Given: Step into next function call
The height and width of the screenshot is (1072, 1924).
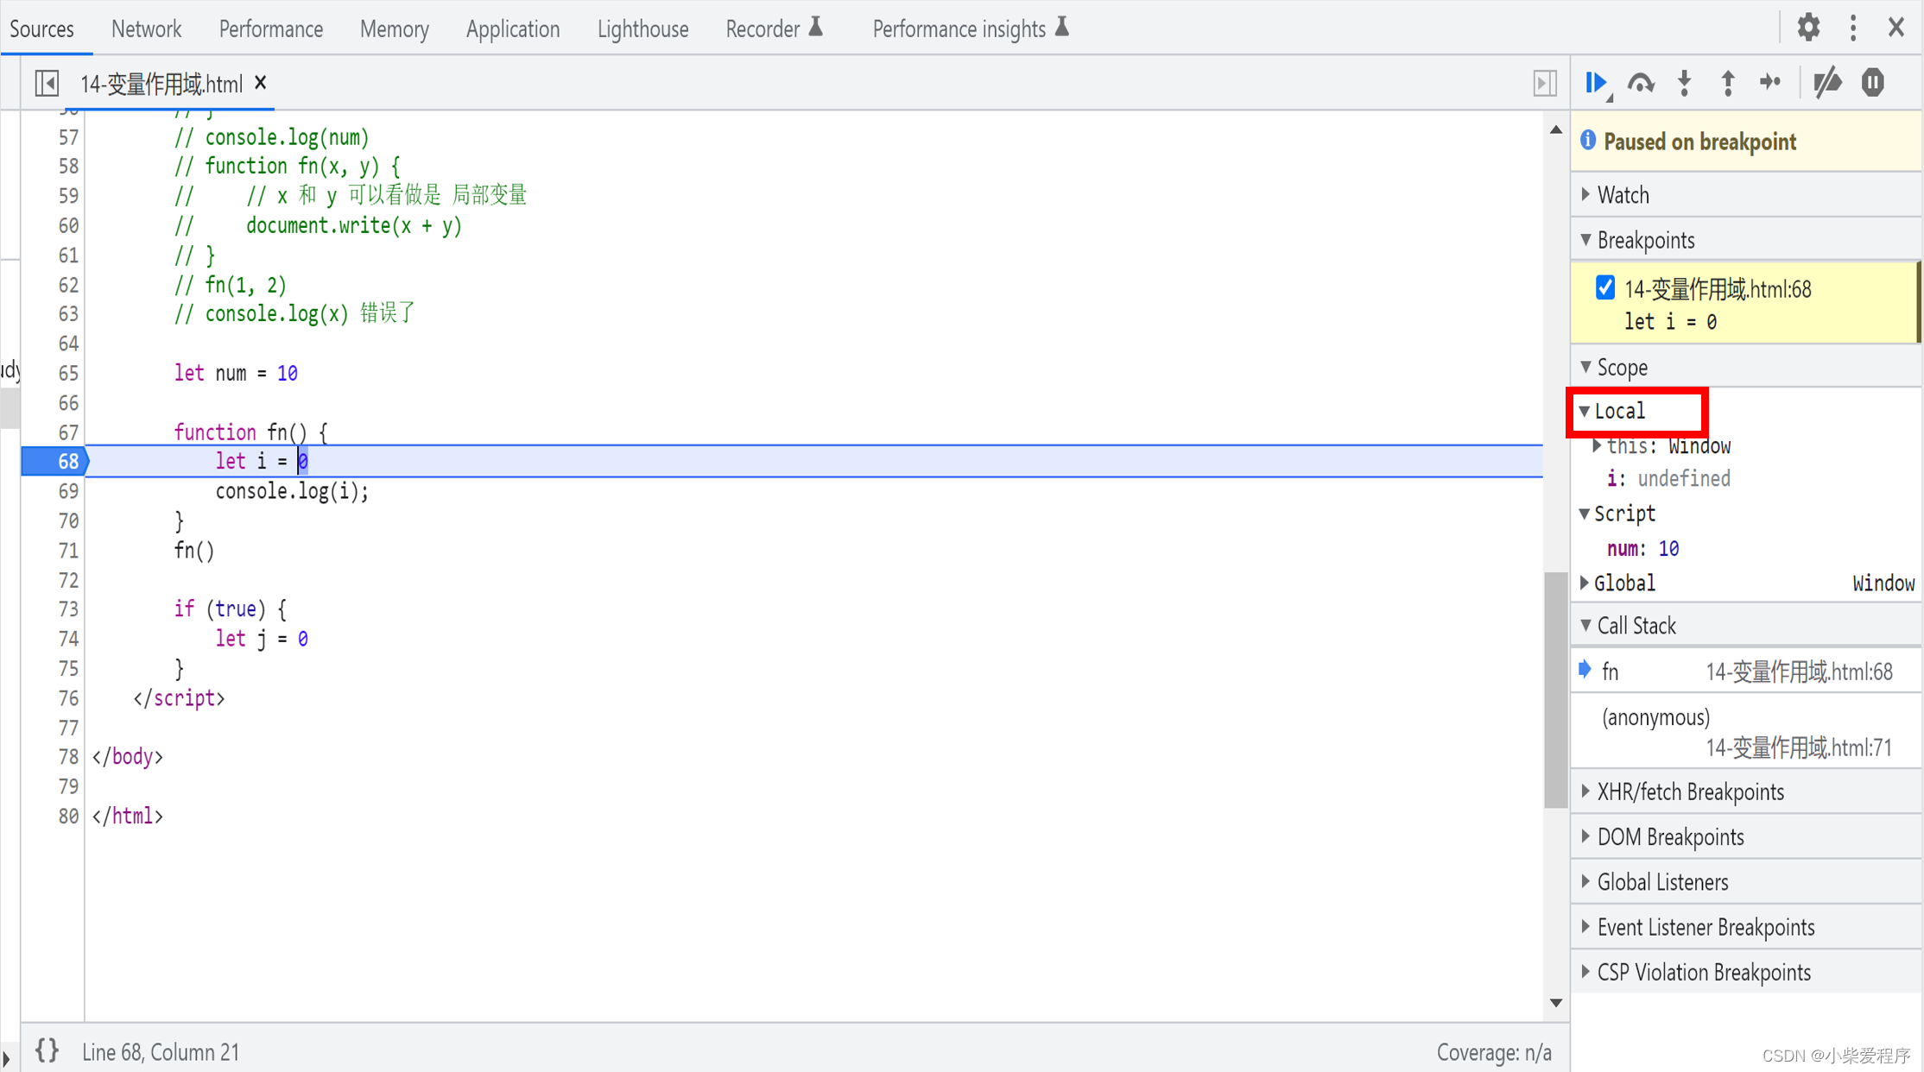Looking at the screenshot, I should (1684, 83).
